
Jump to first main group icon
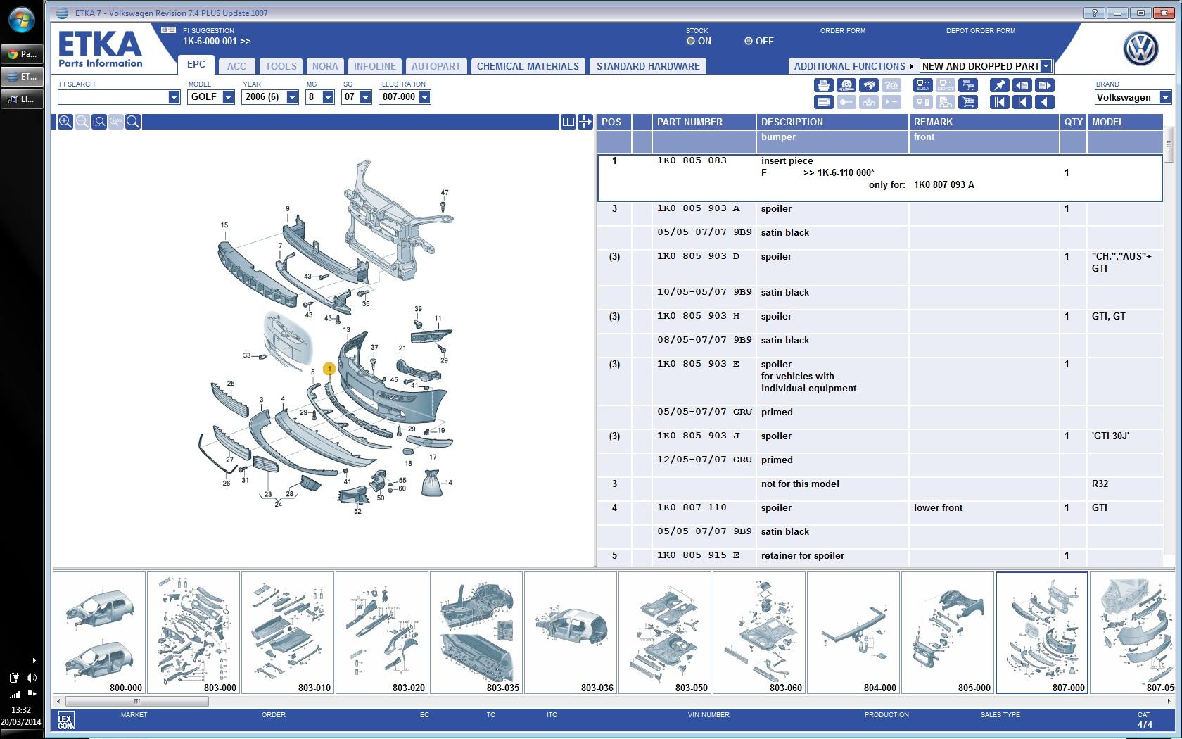(999, 102)
